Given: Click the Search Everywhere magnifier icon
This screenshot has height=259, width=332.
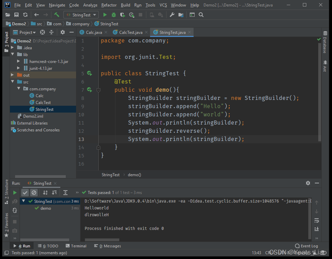Looking at the screenshot, I should (x=201, y=15).
